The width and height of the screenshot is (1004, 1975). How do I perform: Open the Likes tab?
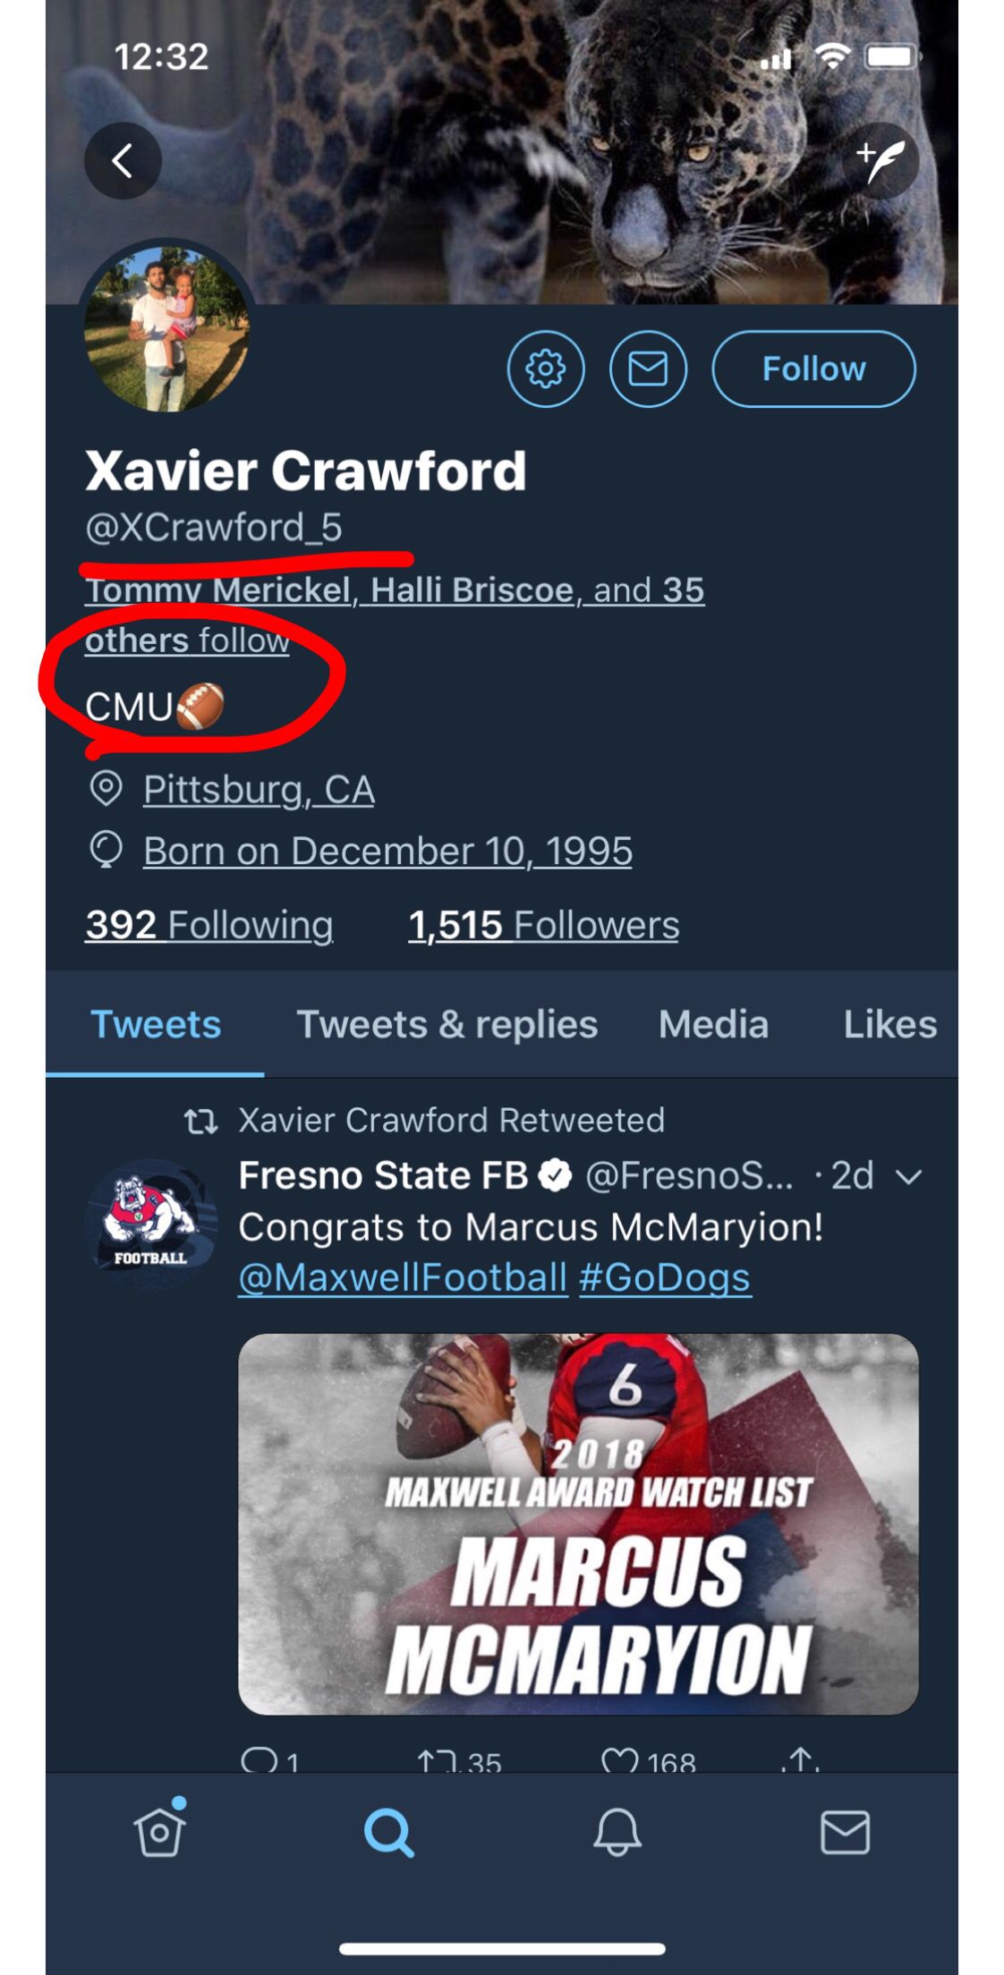tap(889, 1025)
